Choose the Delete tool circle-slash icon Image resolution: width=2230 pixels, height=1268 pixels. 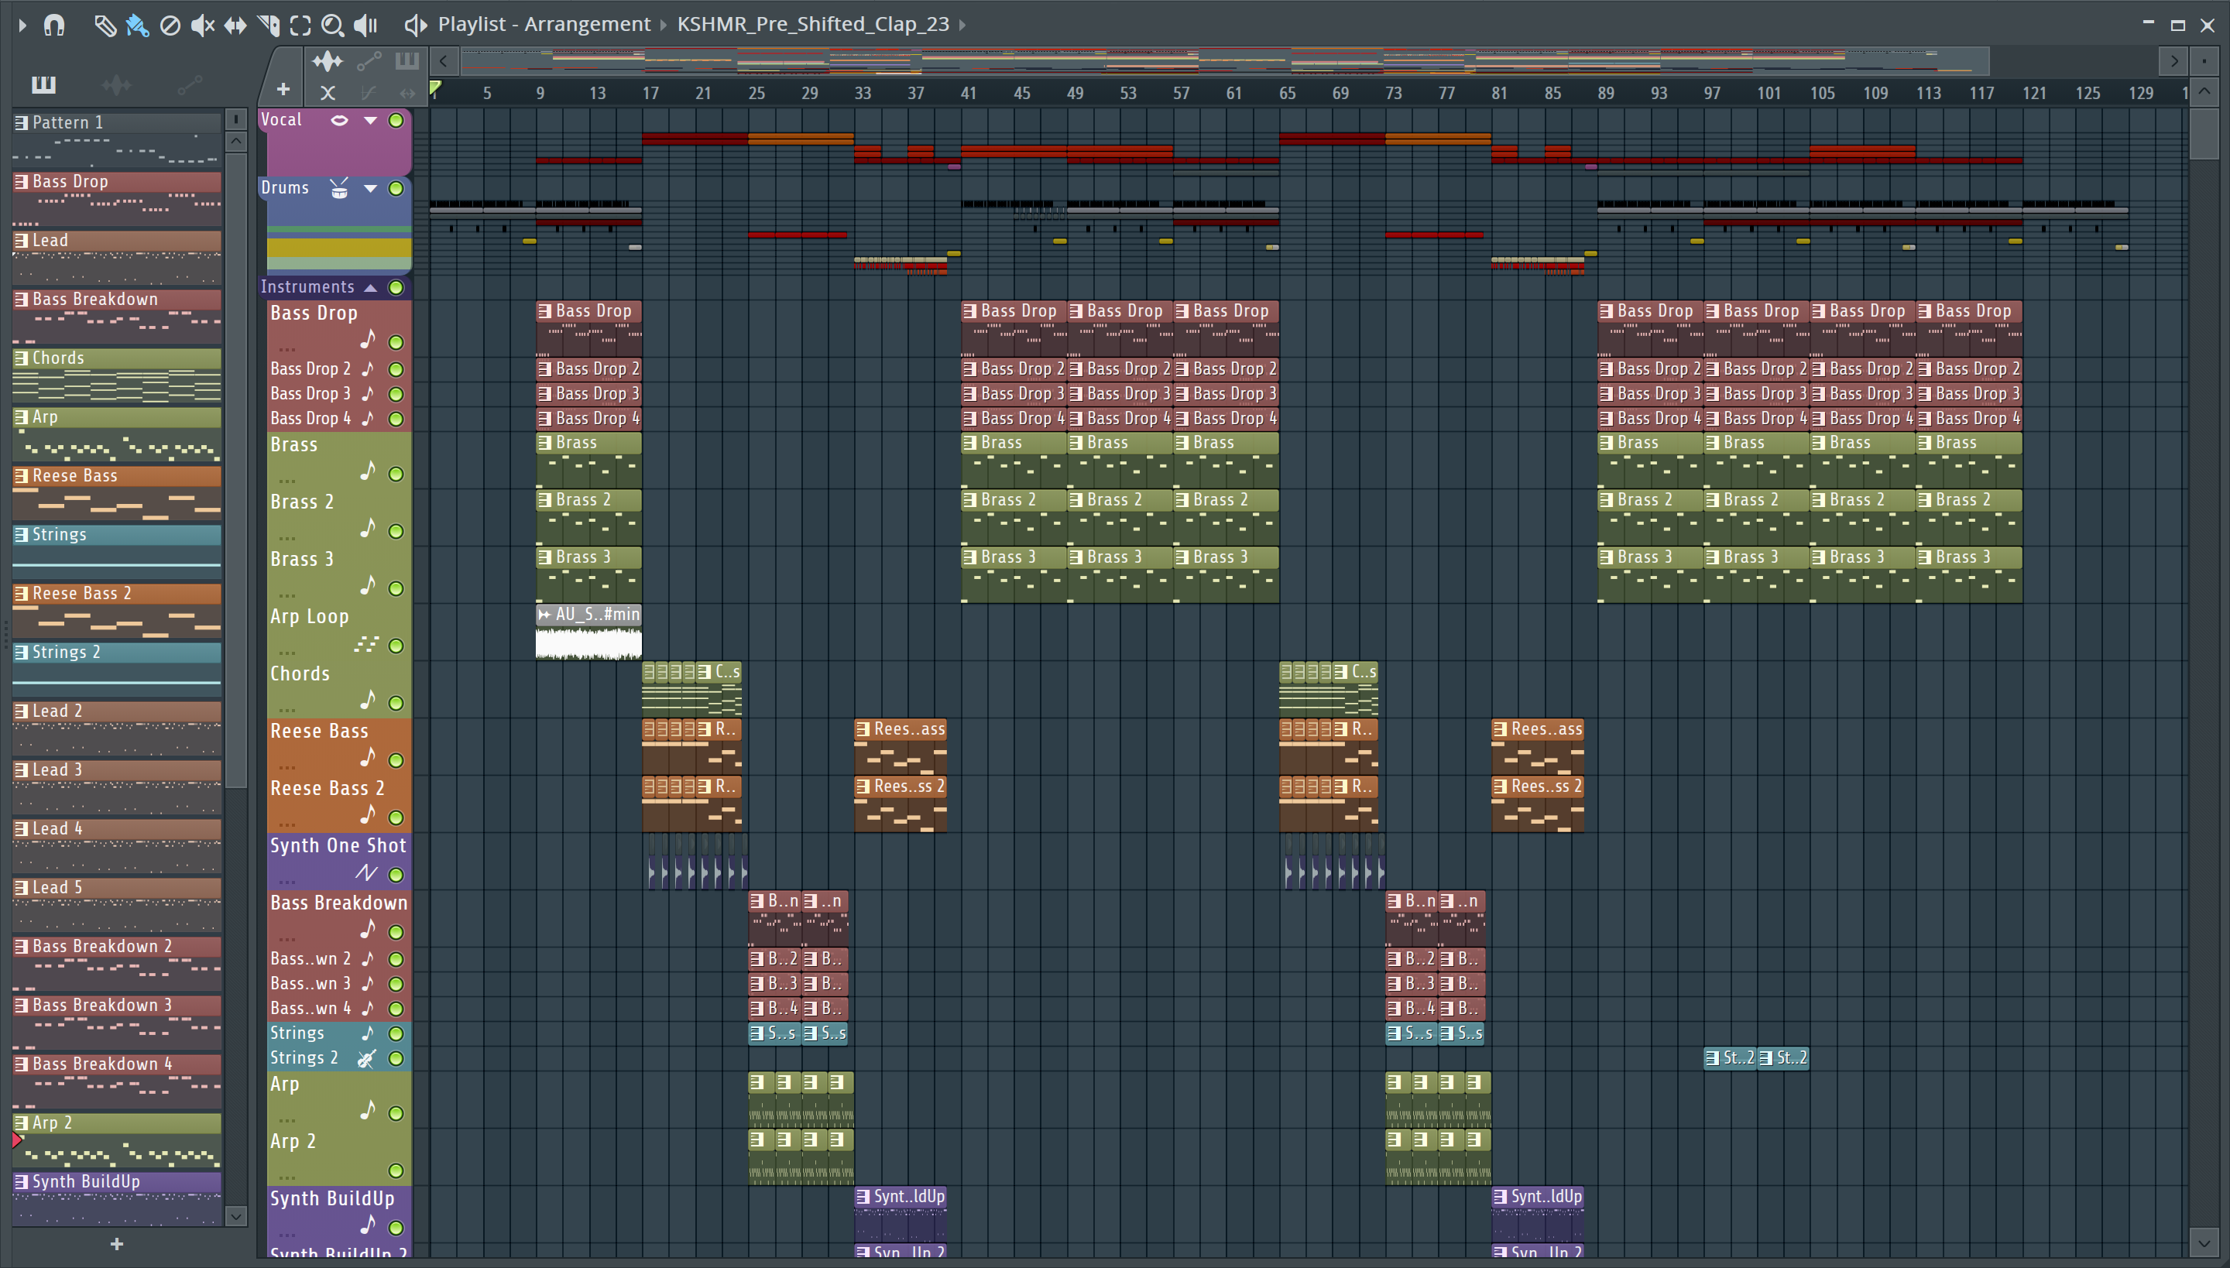170,26
